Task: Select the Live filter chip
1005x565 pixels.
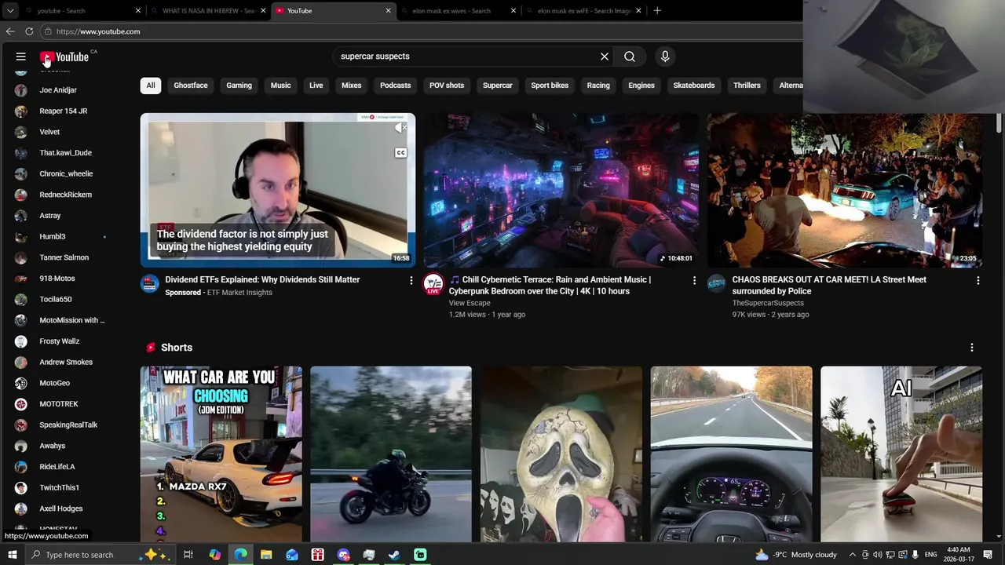Action: point(316,86)
